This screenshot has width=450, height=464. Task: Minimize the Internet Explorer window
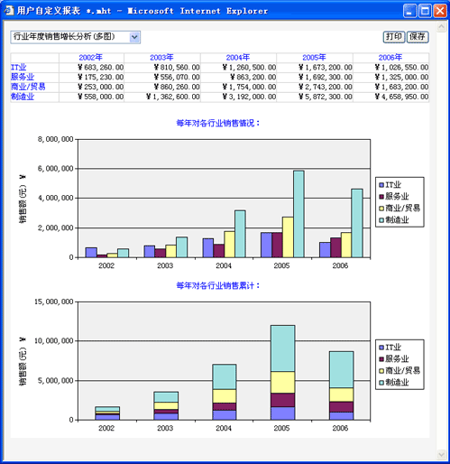pos(409,11)
